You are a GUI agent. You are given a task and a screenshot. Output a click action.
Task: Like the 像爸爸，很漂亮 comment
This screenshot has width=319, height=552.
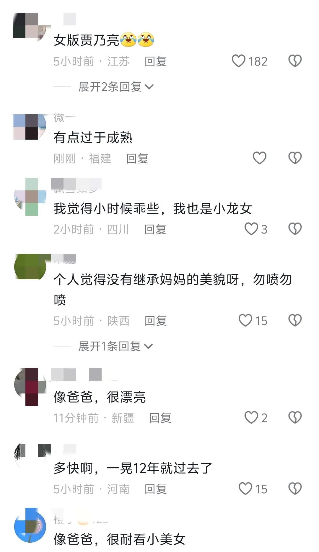pyautogui.click(x=251, y=418)
